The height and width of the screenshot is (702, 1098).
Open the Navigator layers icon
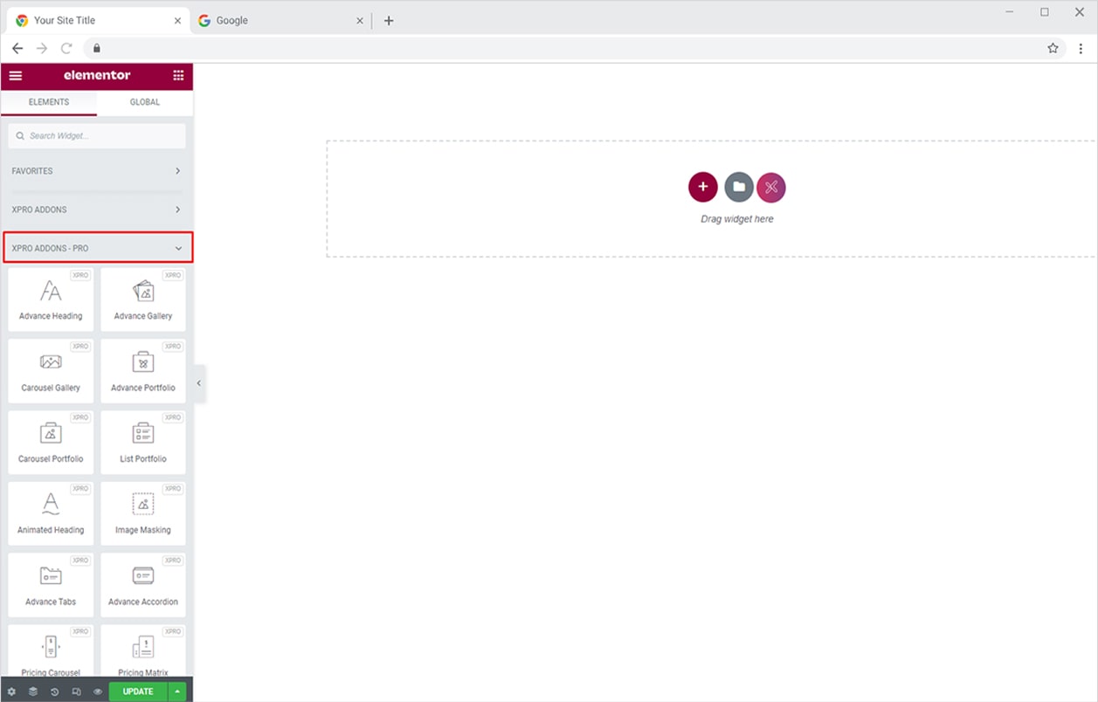pyautogui.click(x=33, y=692)
